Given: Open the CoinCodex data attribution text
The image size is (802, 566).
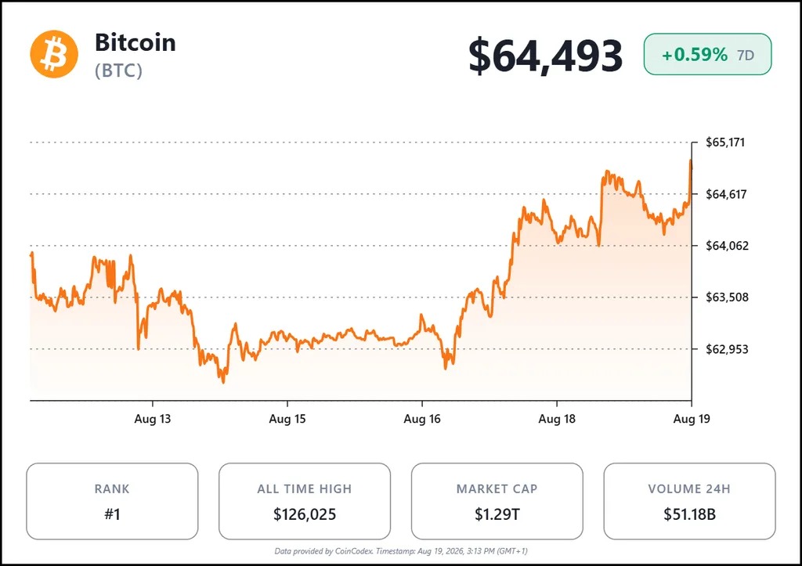Looking at the screenshot, I should pyautogui.click(x=401, y=551).
